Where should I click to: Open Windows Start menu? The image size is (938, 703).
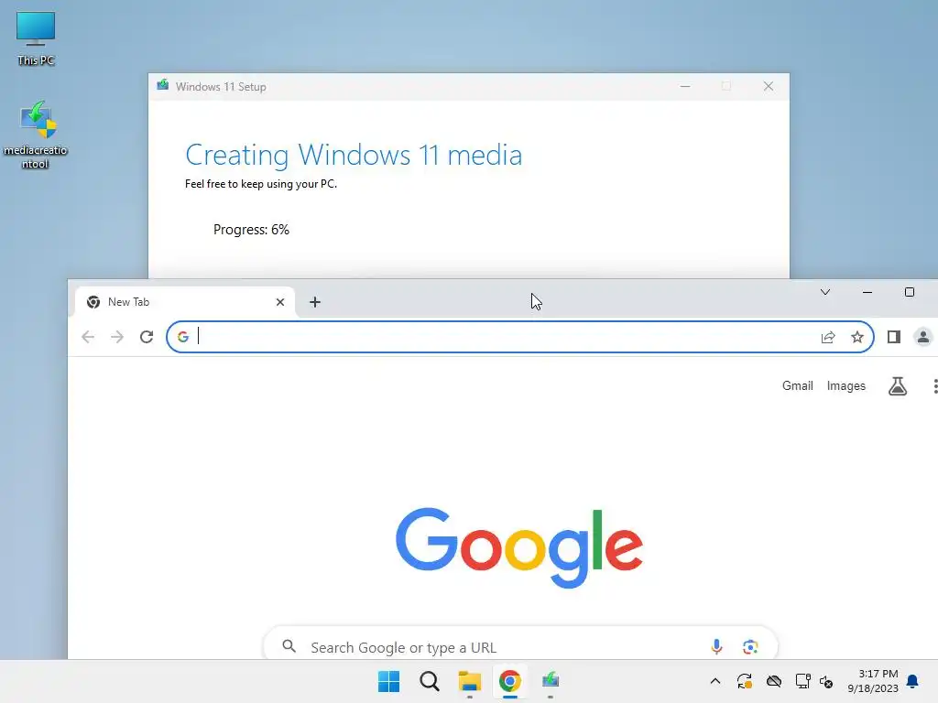(388, 681)
